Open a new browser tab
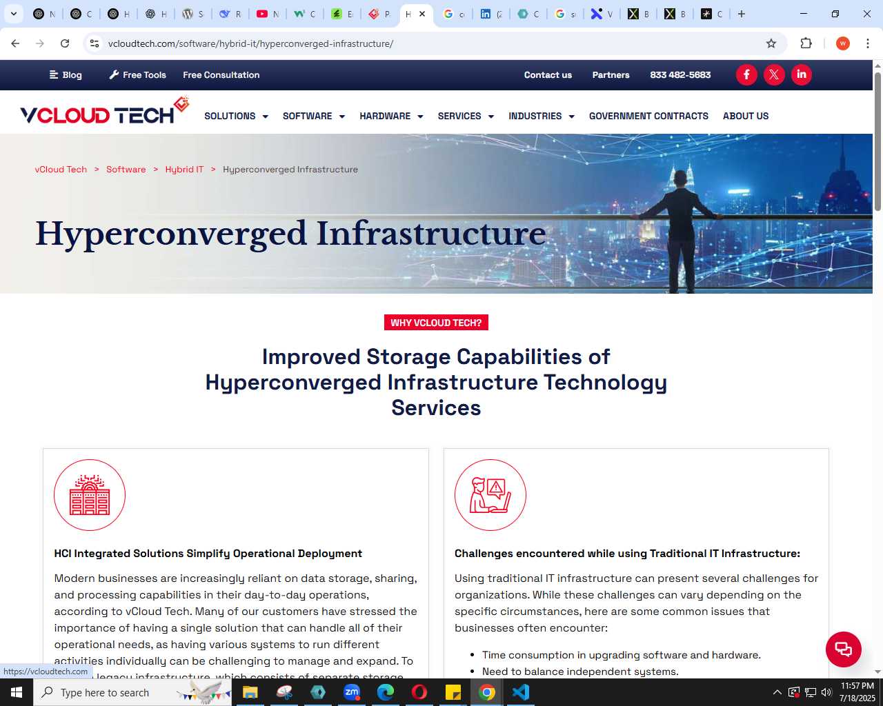The height and width of the screenshot is (706, 883). pyautogui.click(x=742, y=14)
